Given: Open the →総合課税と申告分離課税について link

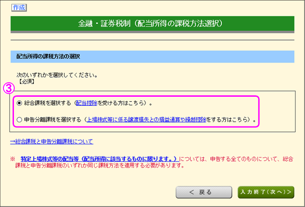Looking at the screenshot, I should point(52,142).
